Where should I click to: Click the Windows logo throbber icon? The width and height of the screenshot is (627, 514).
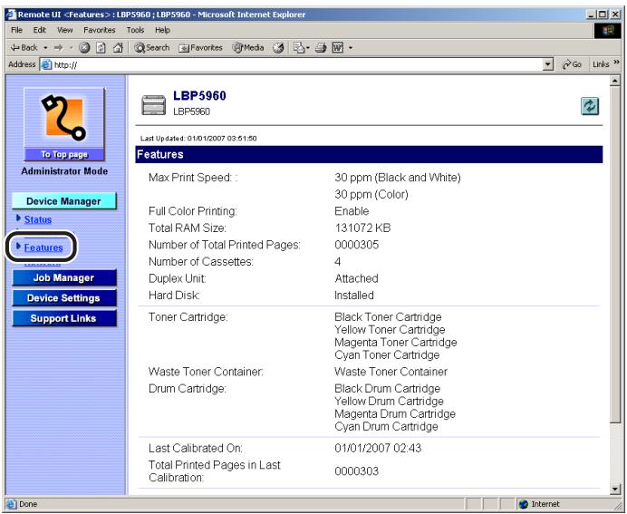(x=607, y=31)
